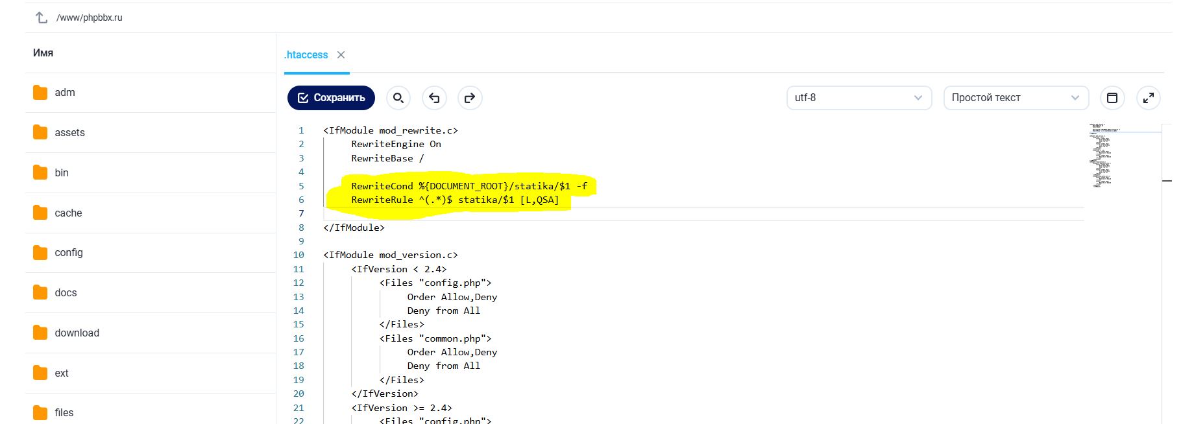Sort by the Имя column header
Screen dimensions: 1194x424
coord(43,53)
